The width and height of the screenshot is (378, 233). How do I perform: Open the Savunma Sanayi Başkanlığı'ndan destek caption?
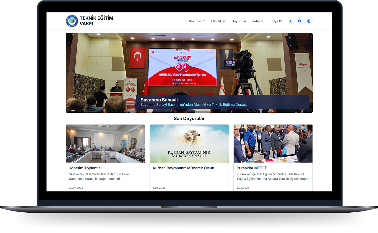(x=193, y=105)
